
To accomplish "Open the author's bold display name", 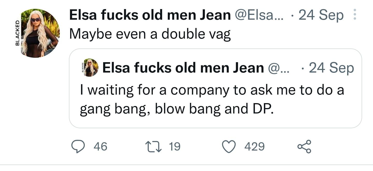I will (150, 16).
